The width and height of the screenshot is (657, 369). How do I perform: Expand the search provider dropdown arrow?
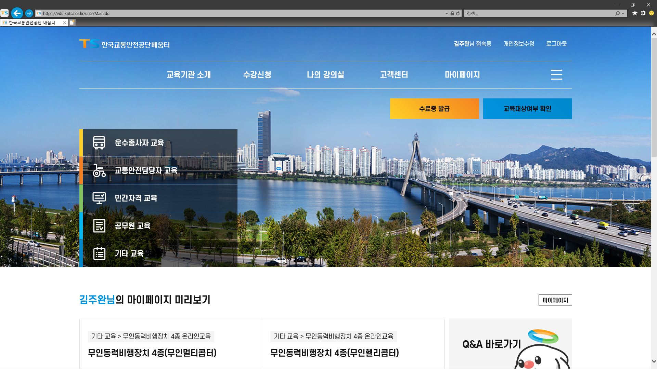coord(623,13)
